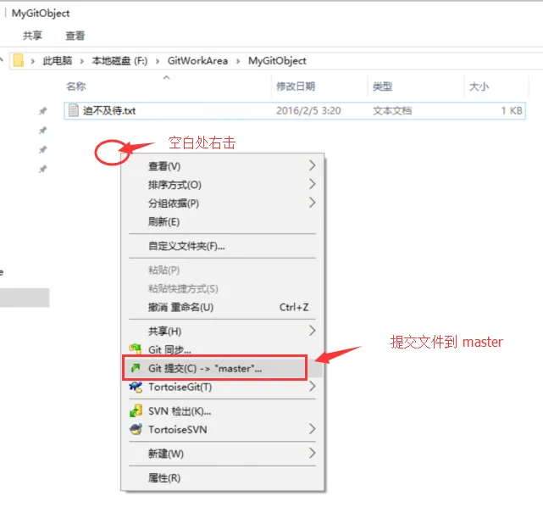Click the yellow folder icon in address bar

coord(18,61)
